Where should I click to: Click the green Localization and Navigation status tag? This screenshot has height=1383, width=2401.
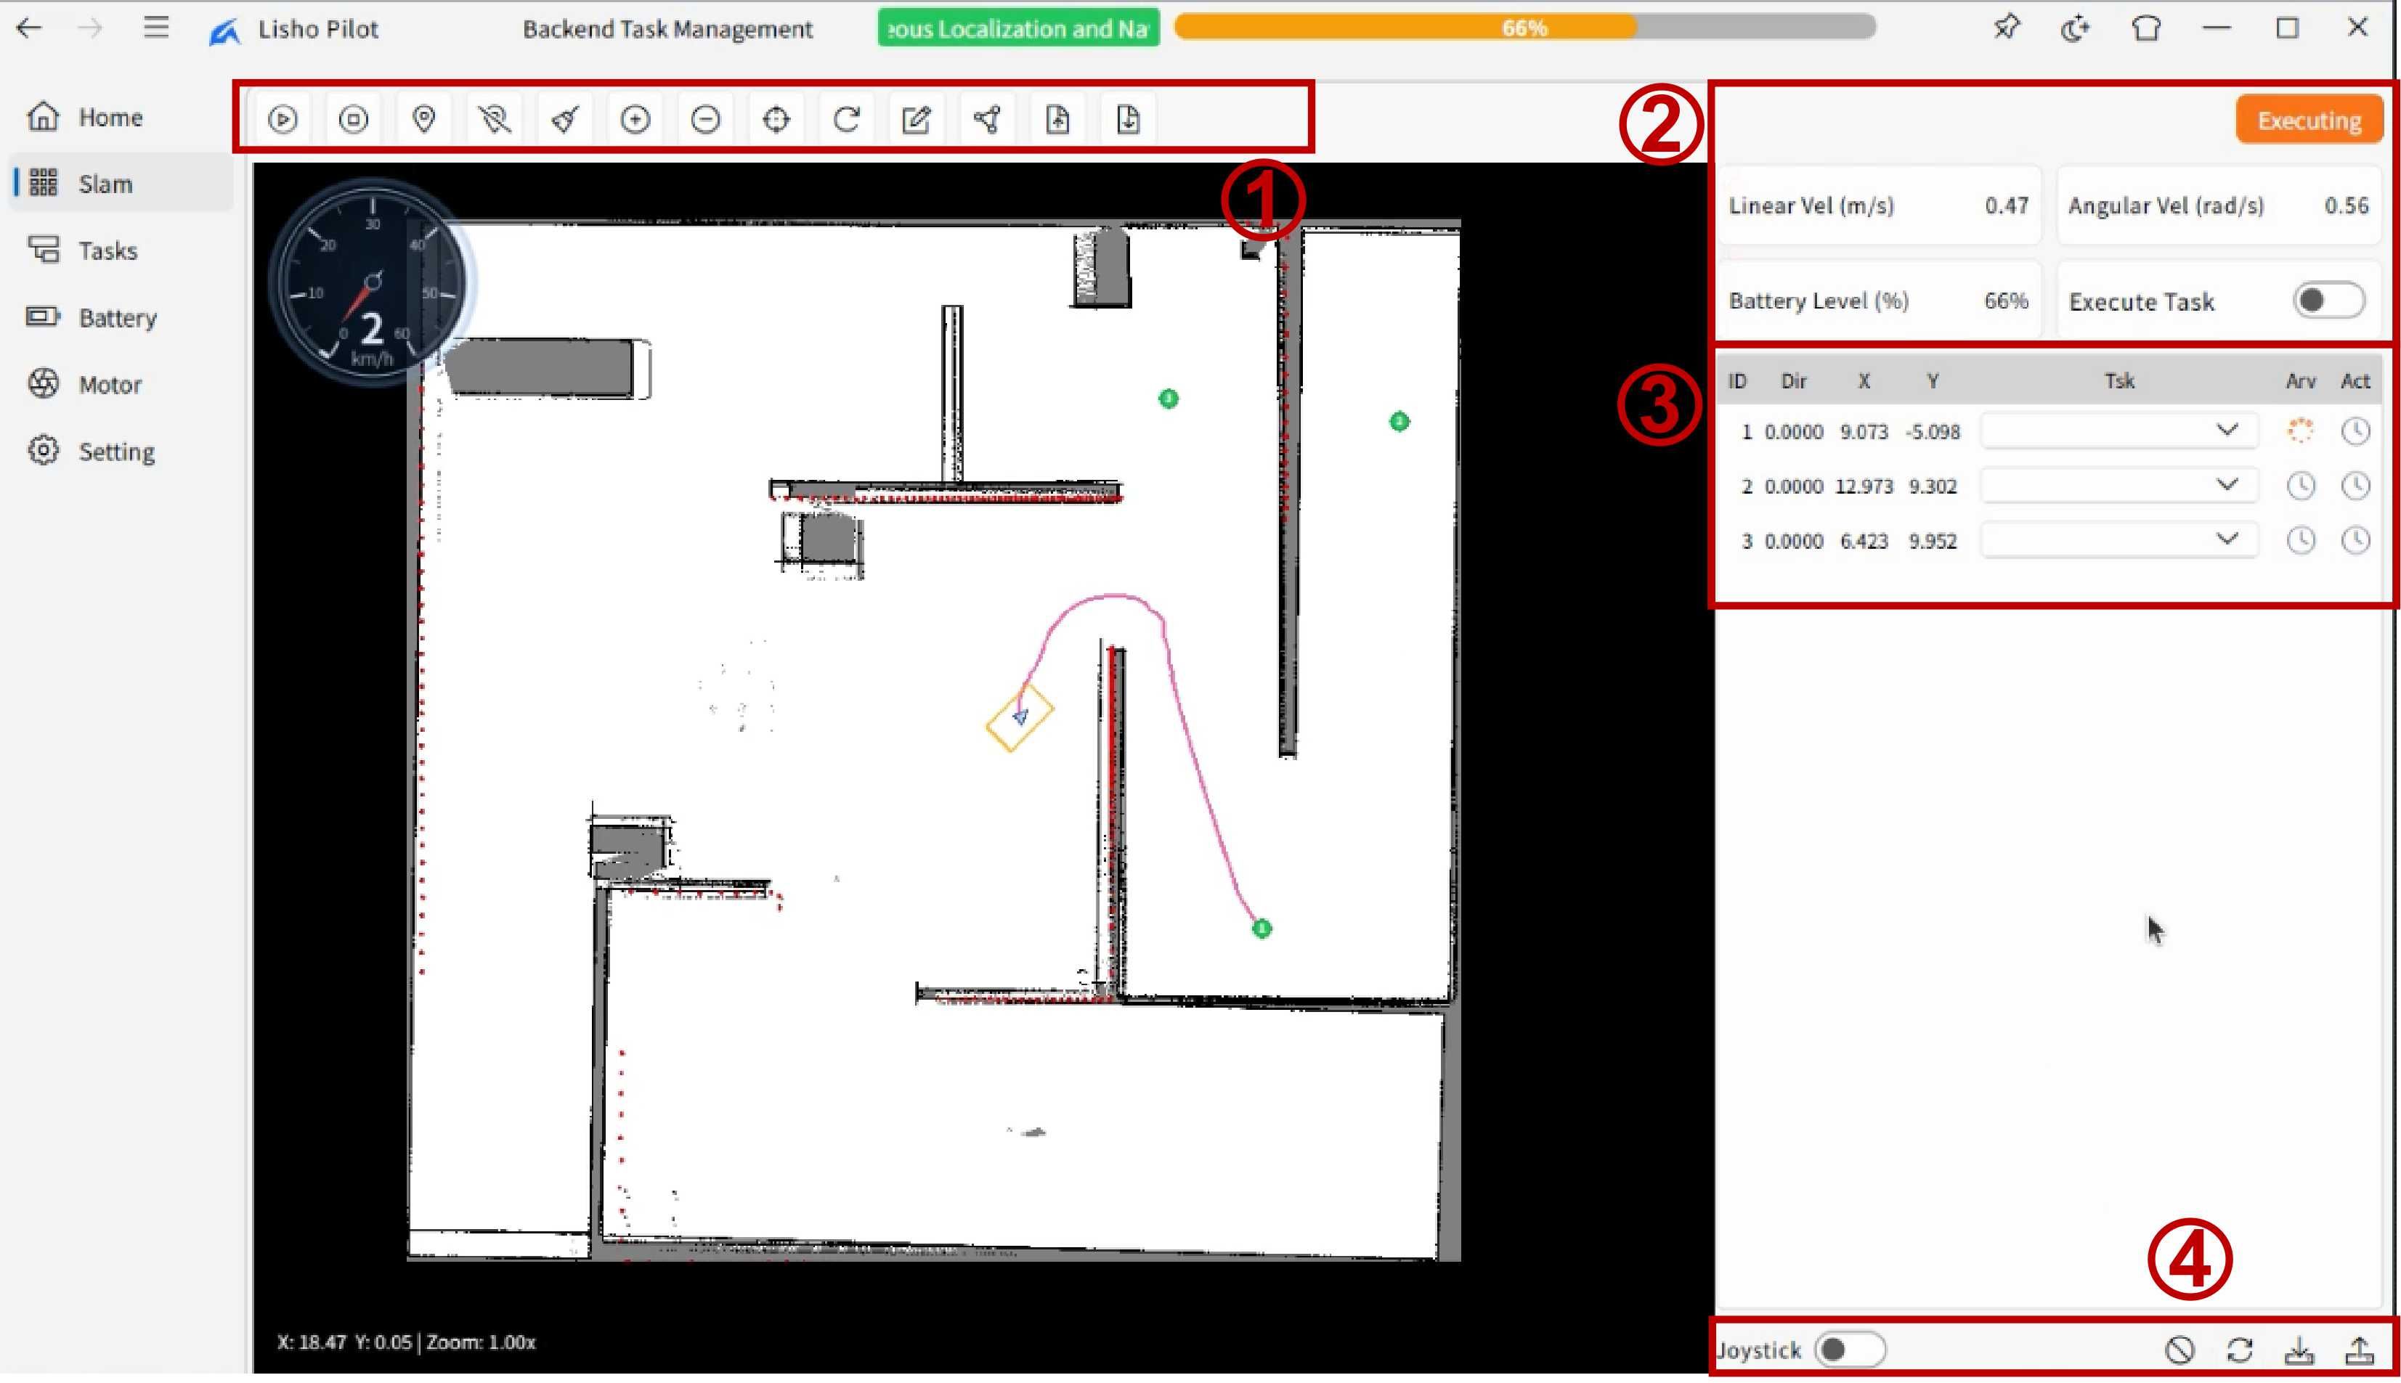1017,28
